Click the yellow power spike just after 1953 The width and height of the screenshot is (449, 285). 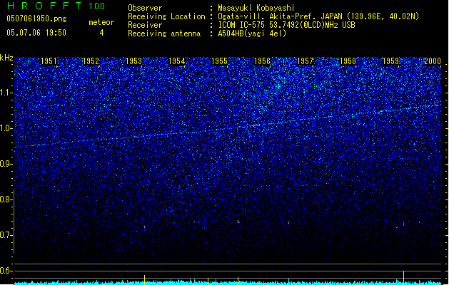145,279
